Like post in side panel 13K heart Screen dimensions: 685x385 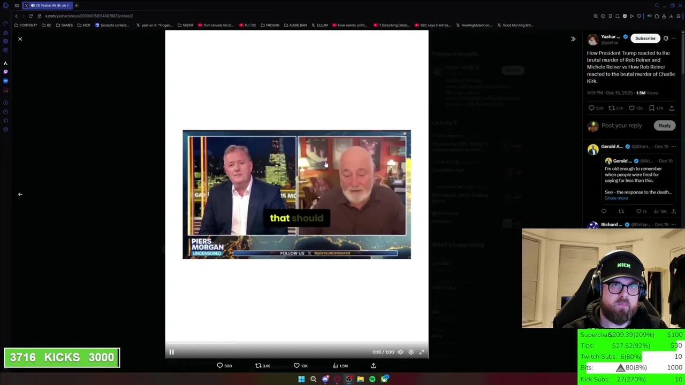point(636,108)
